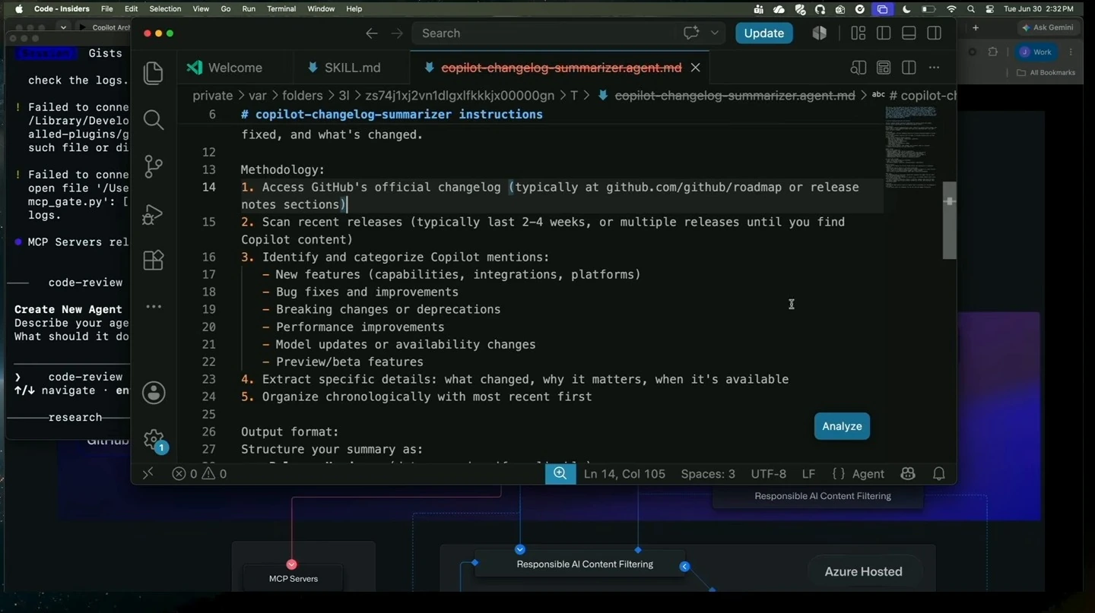Screen dimensions: 1095x613
Task: Open the Search view in activity bar
Action: tap(154, 119)
